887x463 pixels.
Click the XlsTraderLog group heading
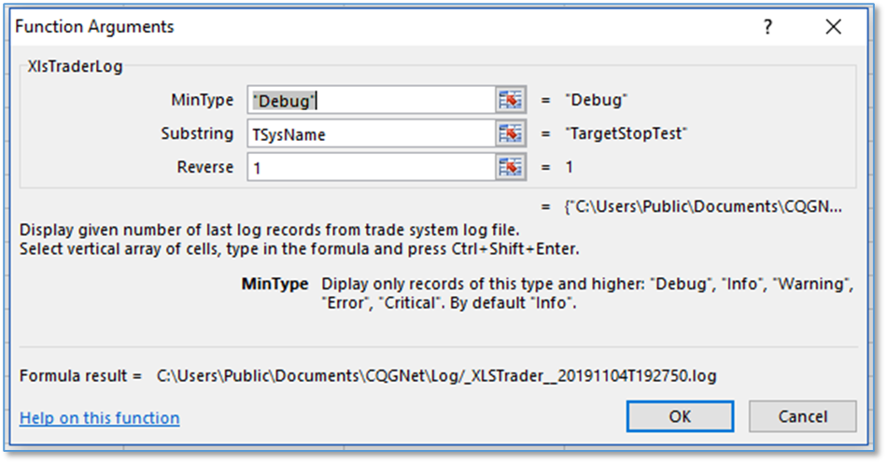[x=74, y=66]
